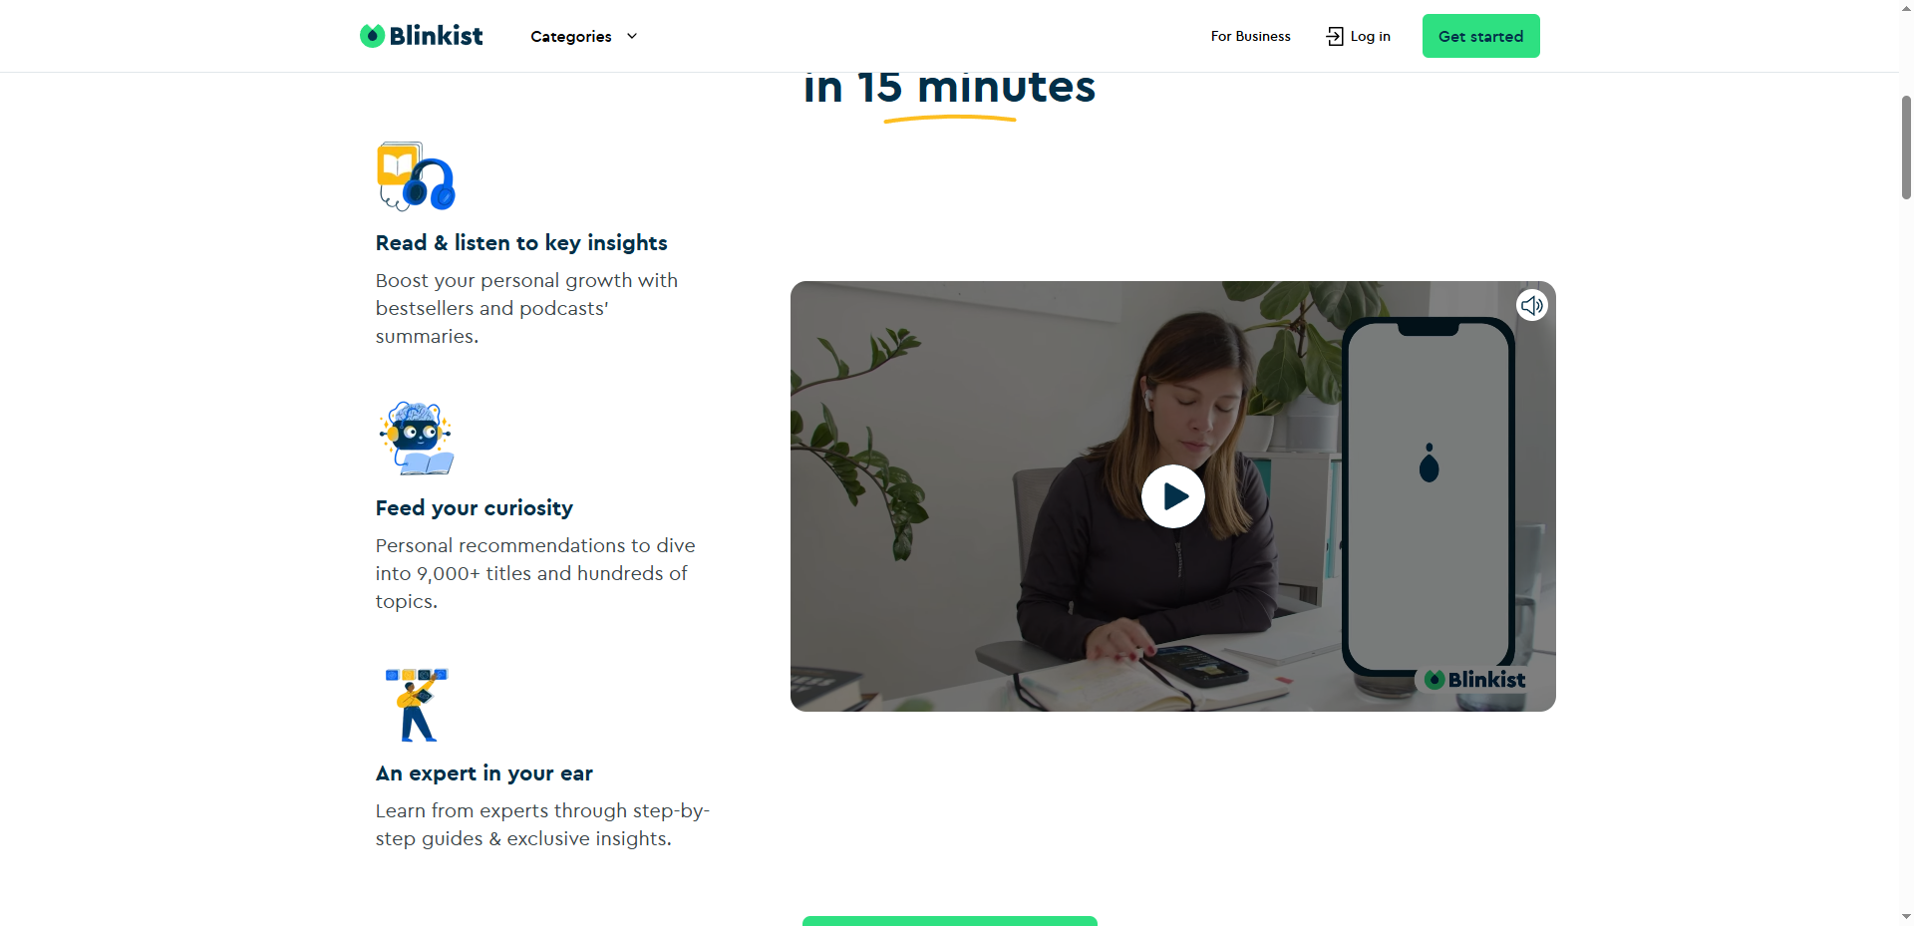Click the Log in arrow icon
This screenshot has width=1914, height=926.
click(1335, 36)
